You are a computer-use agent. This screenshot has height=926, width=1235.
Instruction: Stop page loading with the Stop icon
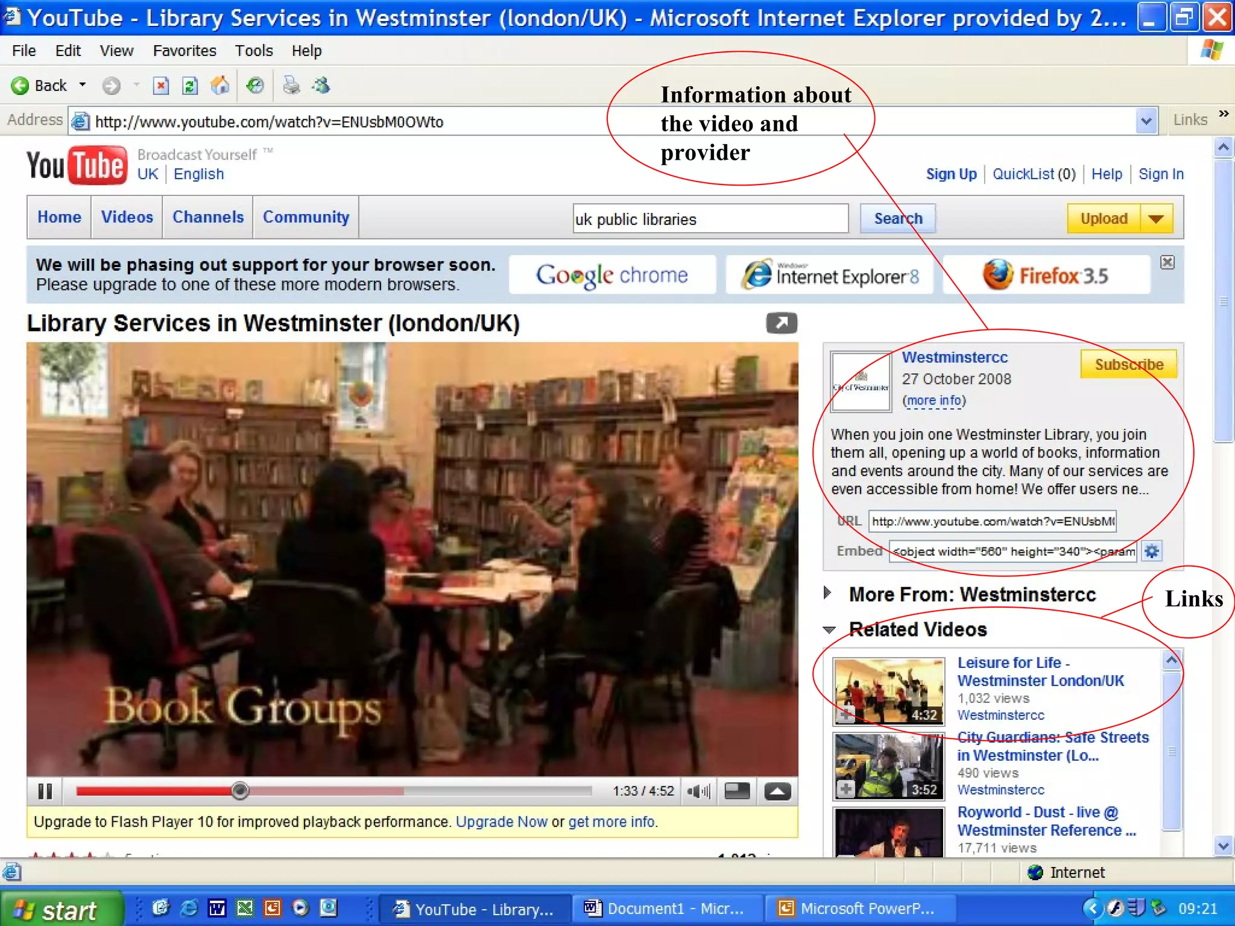(161, 86)
